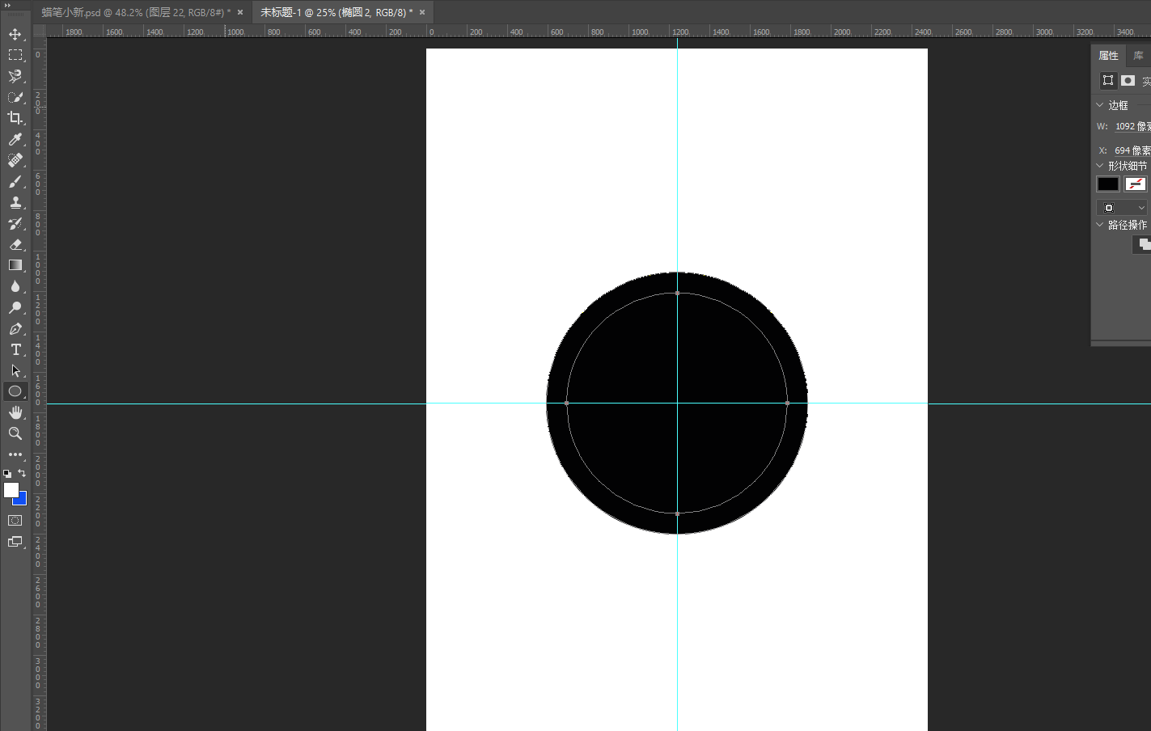Collapse the 边框 section
The image size is (1151, 731).
pos(1100,105)
